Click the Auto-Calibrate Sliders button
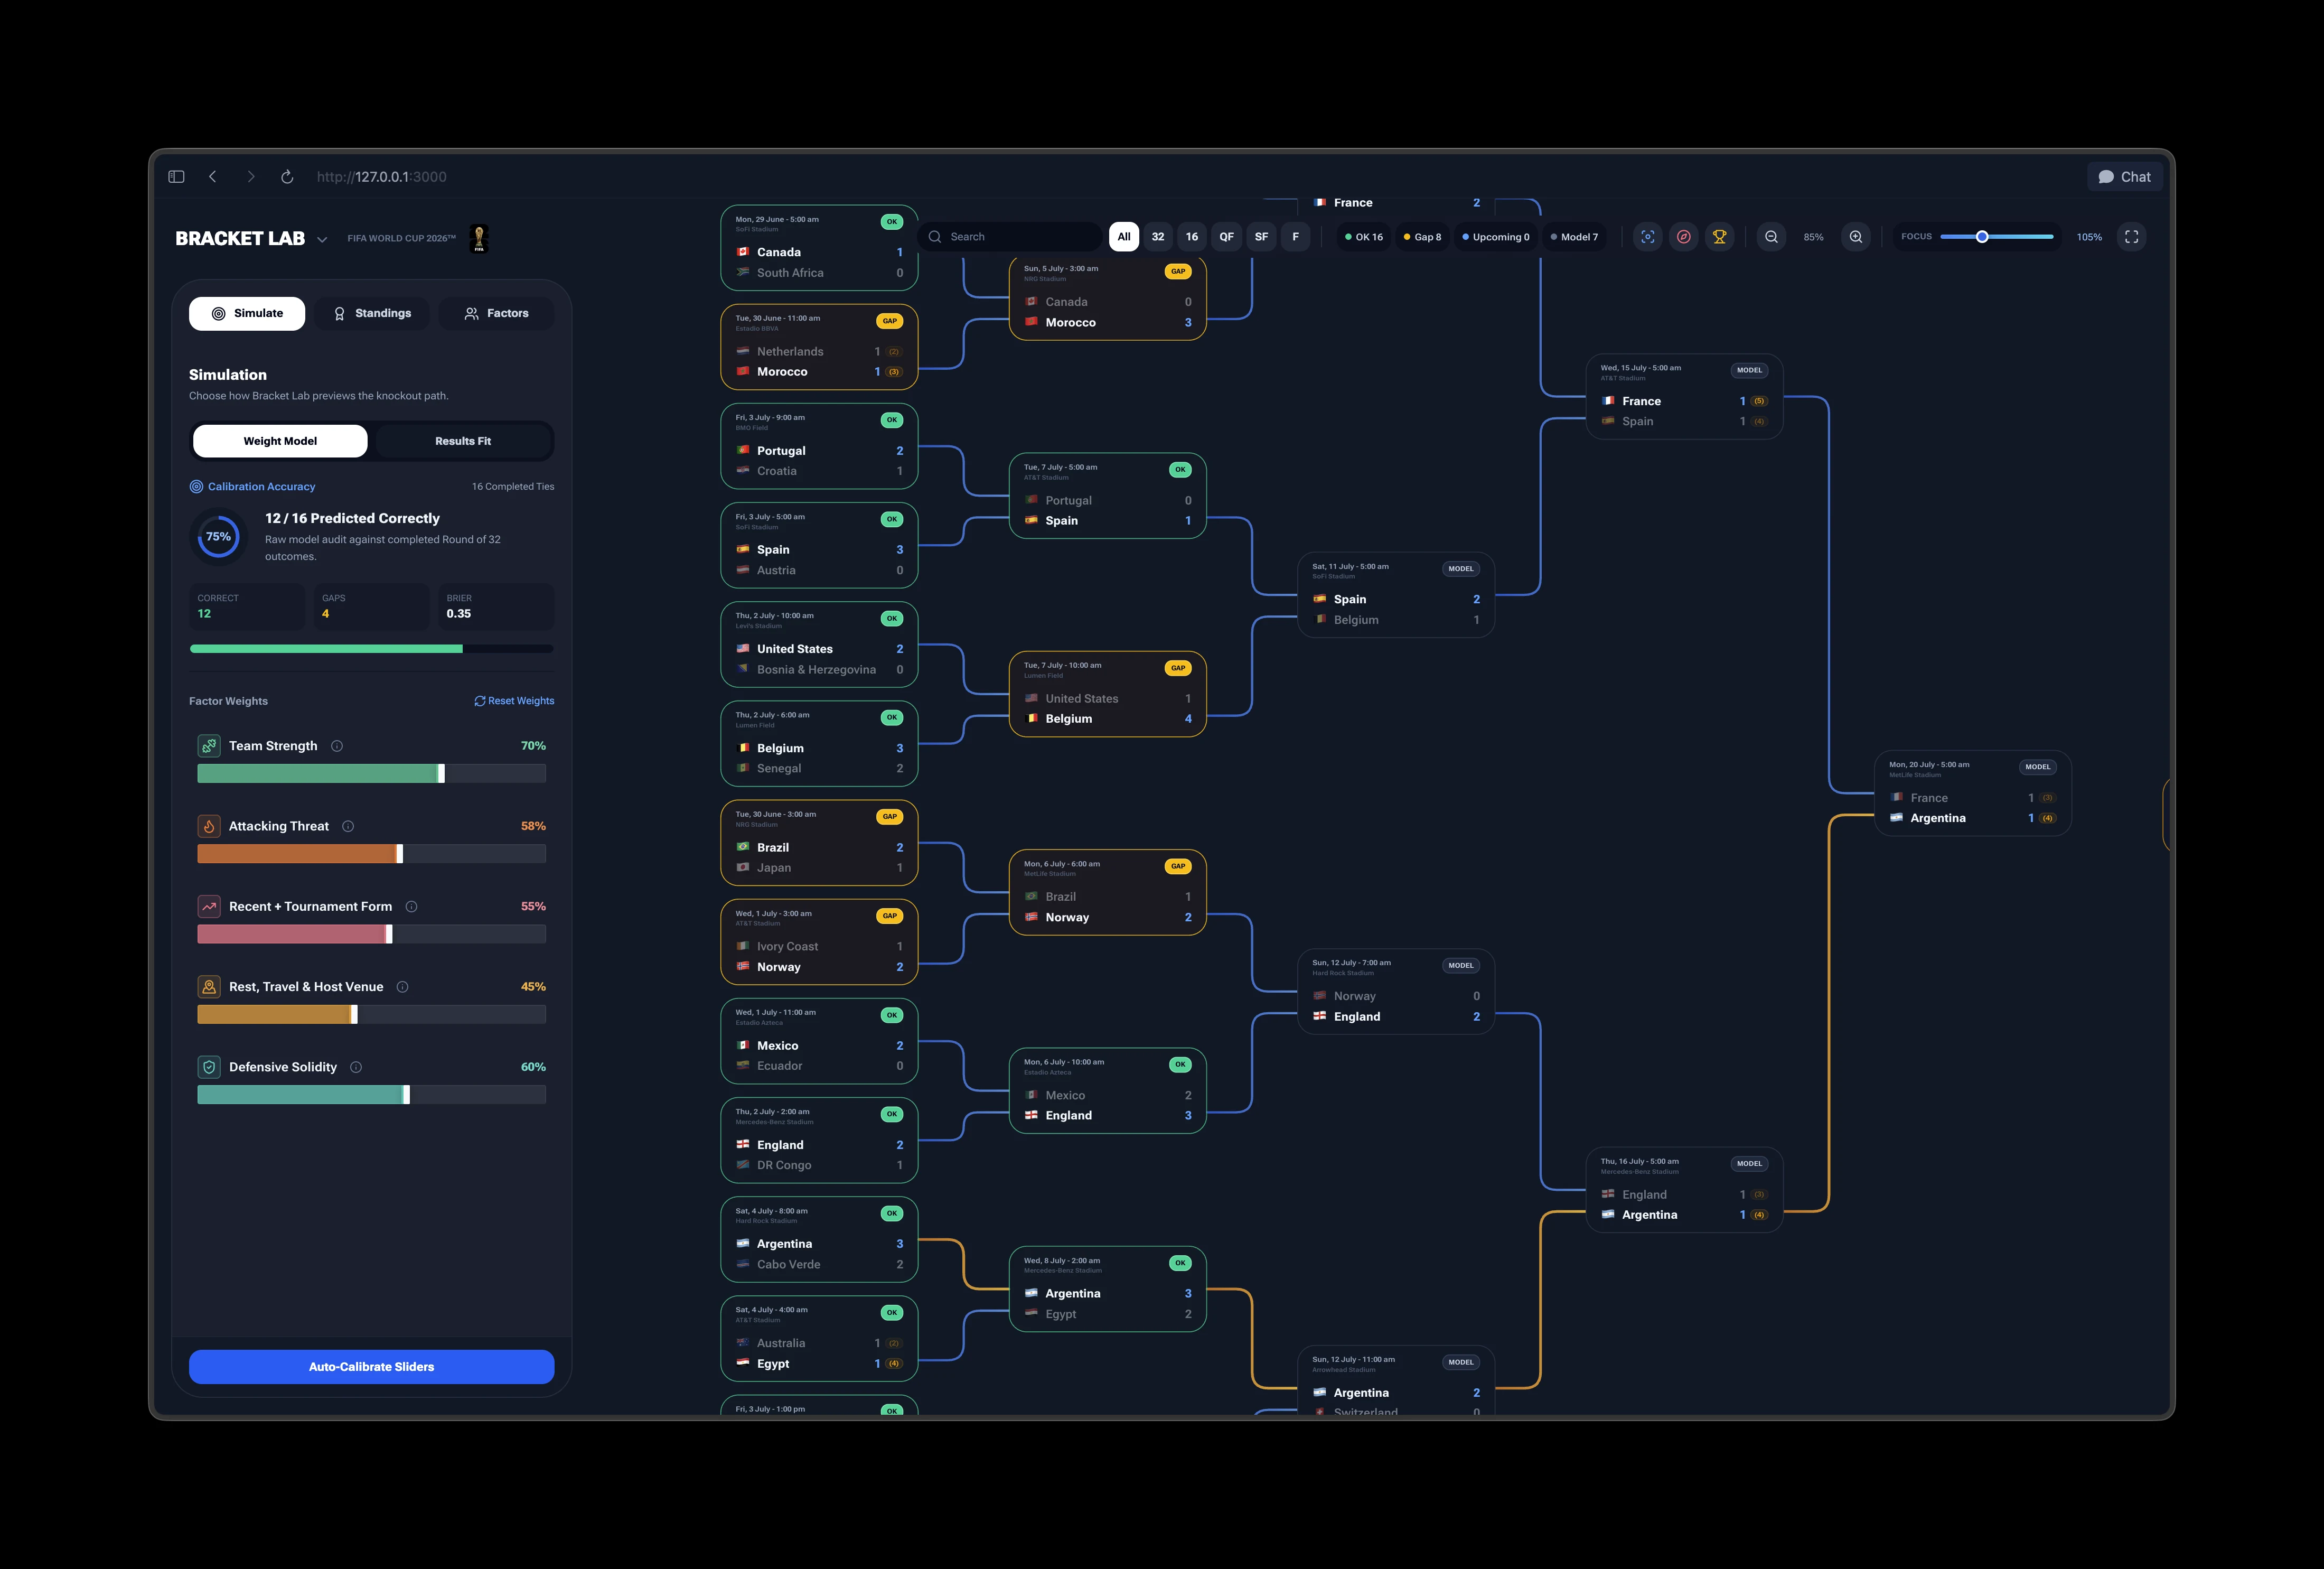2324x1569 pixels. (x=371, y=1367)
